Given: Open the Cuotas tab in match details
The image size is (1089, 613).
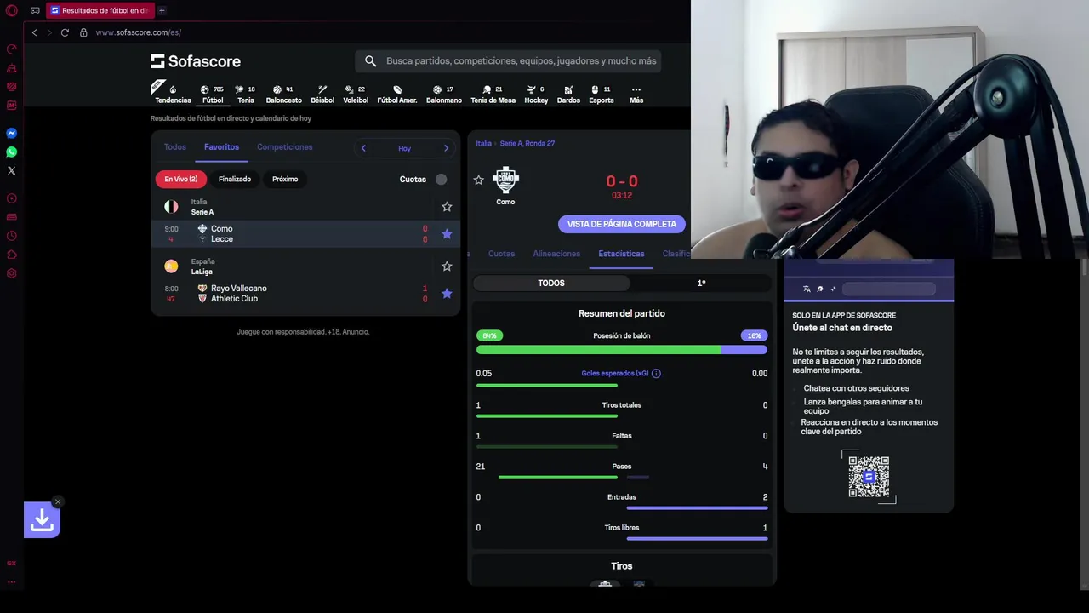Looking at the screenshot, I should pos(501,254).
